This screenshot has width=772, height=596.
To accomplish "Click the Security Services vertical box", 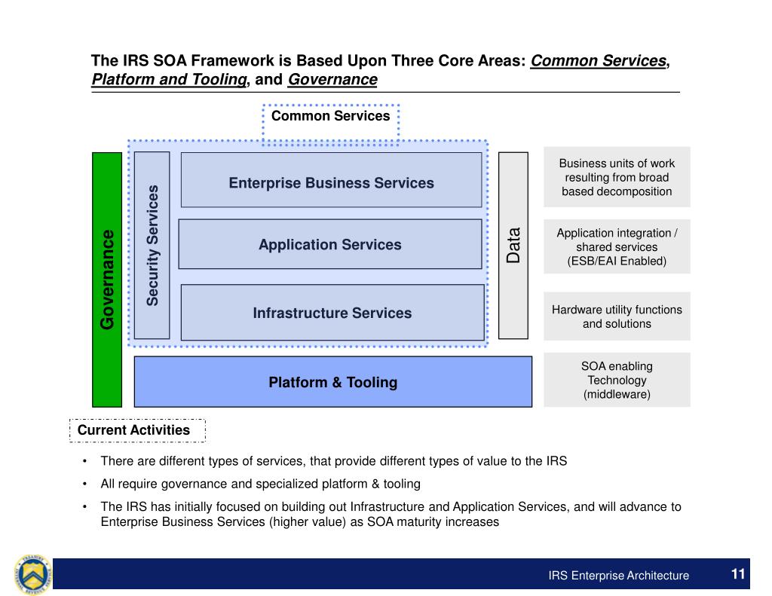I will click(152, 245).
